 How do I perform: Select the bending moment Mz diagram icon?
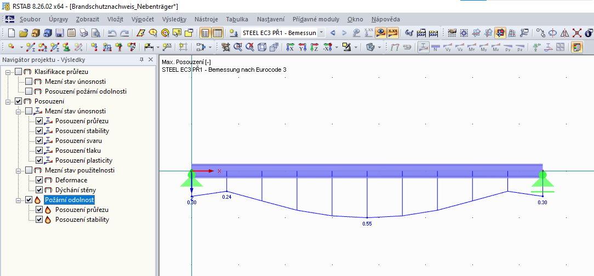(x=495, y=47)
